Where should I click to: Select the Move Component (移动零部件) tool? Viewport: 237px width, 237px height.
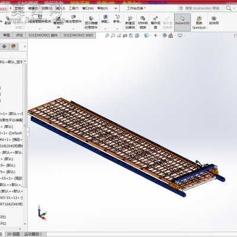tap(73, 20)
